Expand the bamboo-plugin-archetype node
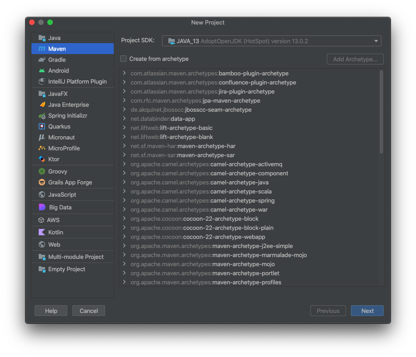This screenshot has height=357, width=416. [x=124, y=73]
